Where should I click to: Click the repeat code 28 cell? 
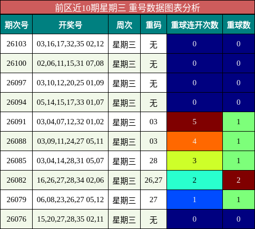click(x=153, y=161)
